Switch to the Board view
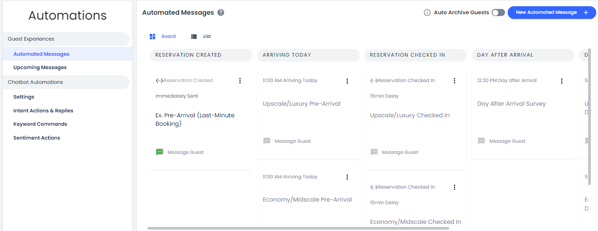 [163, 37]
